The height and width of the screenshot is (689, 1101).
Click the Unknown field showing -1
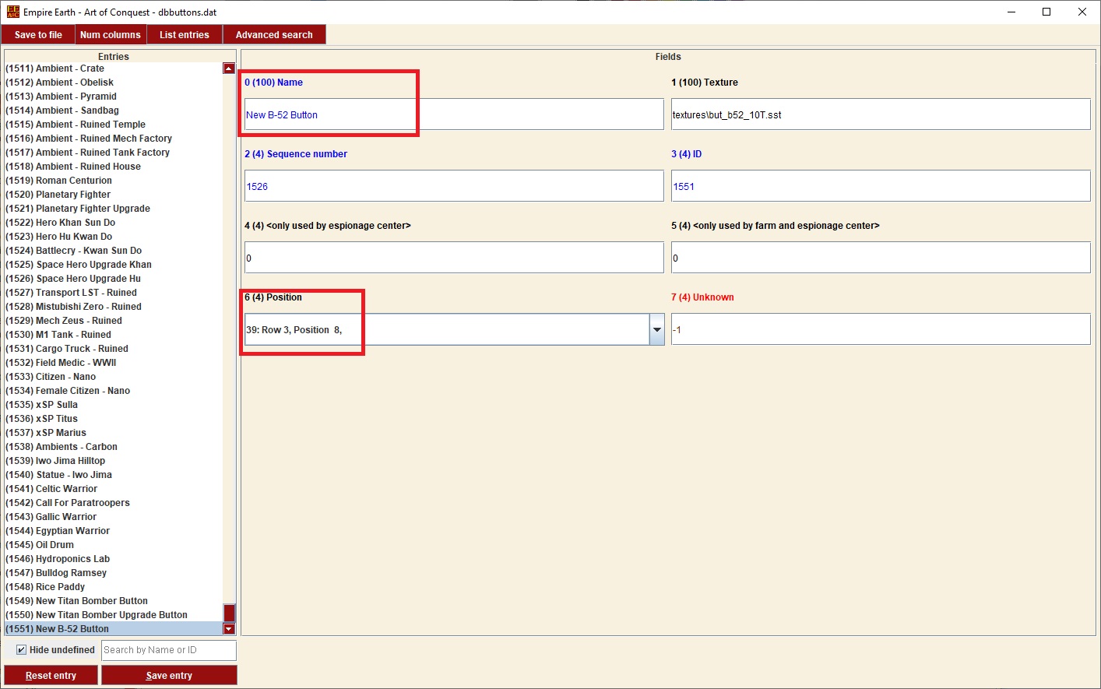[x=881, y=329]
